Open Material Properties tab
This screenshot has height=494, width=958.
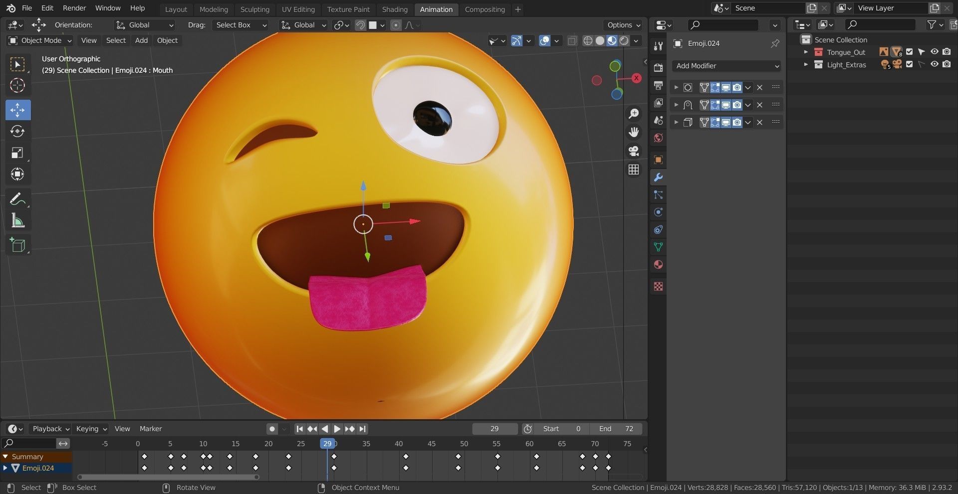(658, 264)
